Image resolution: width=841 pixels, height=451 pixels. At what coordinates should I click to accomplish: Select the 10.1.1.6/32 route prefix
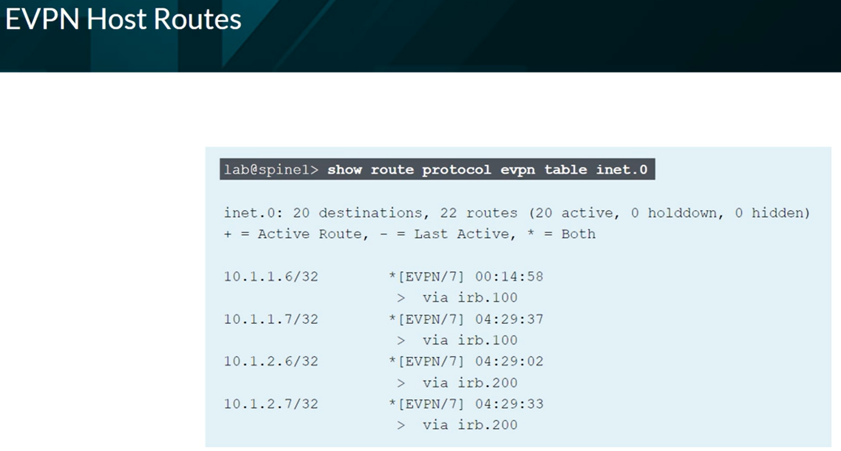(271, 277)
